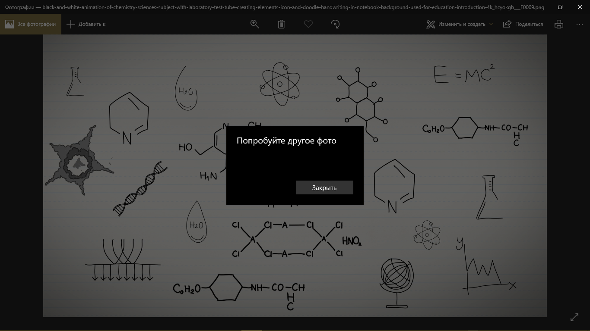Click Закрыть in the dialog
The width and height of the screenshot is (590, 331).
coord(324,187)
